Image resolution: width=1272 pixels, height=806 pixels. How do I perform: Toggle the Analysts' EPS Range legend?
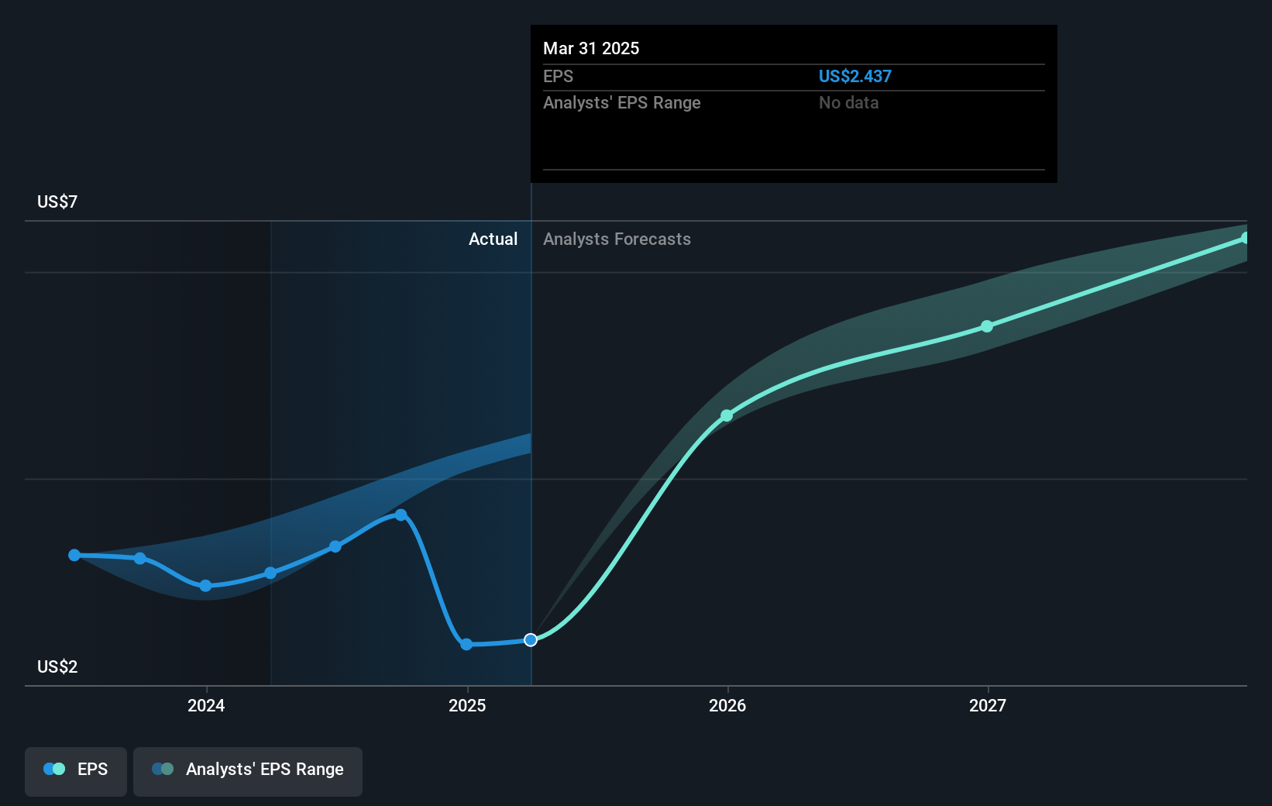(x=248, y=771)
